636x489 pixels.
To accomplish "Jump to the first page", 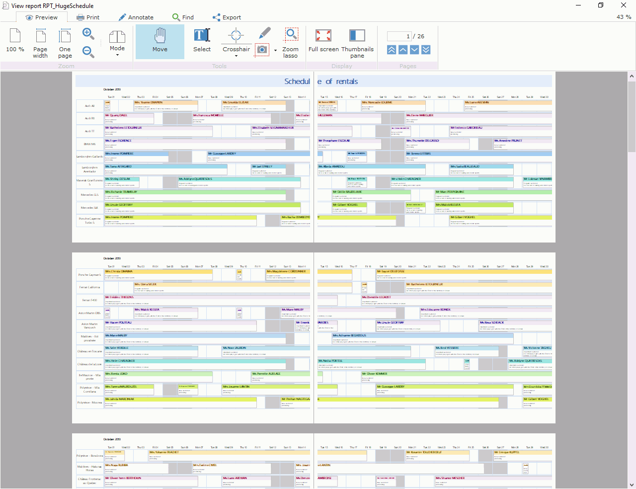I will tap(392, 50).
